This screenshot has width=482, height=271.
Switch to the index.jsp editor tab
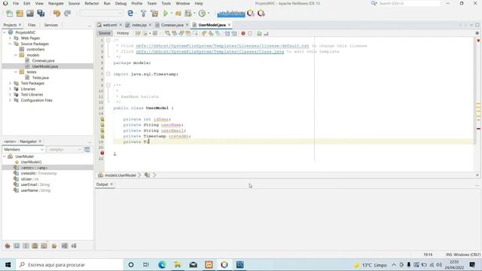[139, 25]
